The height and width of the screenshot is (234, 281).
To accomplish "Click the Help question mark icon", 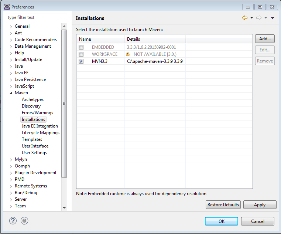I will pos(13,221).
